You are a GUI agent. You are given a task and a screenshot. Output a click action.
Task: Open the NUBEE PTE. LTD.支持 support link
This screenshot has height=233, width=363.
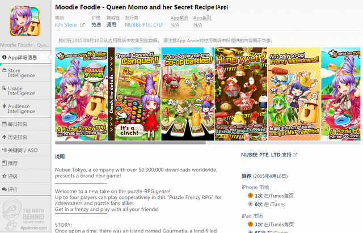click(x=269, y=155)
